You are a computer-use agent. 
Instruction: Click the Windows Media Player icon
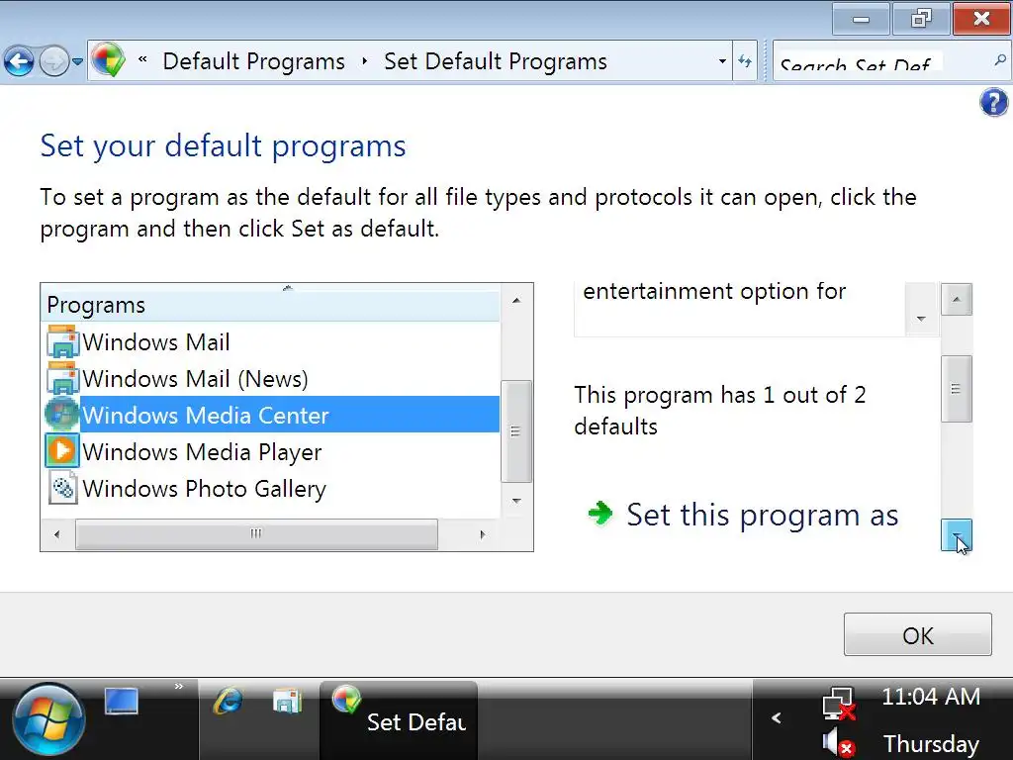pyautogui.click(x=62, y=450)
